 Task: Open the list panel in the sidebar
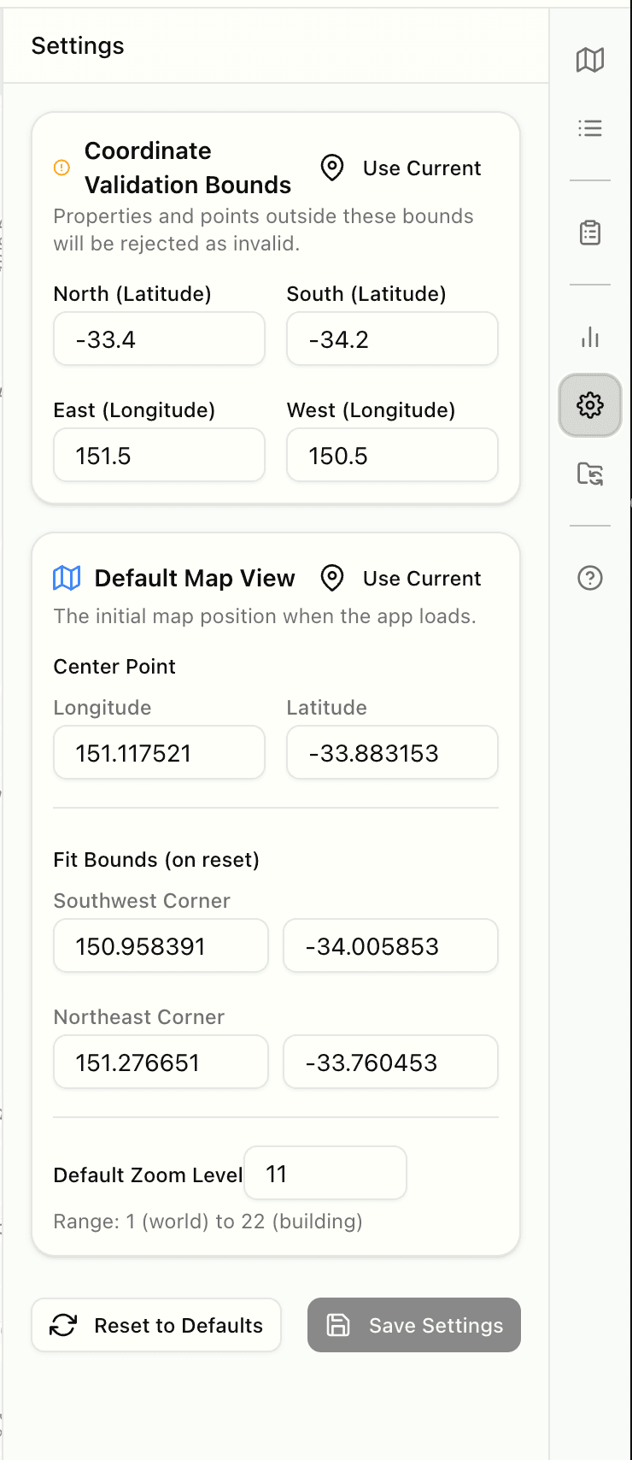pos(589,128)
